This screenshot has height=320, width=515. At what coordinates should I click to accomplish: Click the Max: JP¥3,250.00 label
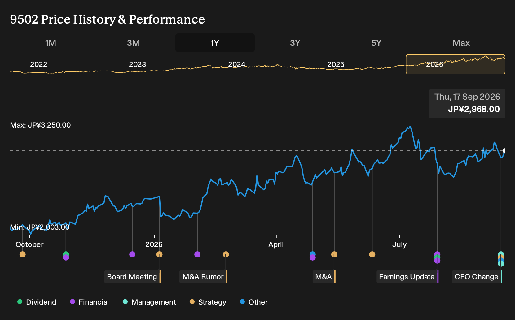click(x=40, y=125)
